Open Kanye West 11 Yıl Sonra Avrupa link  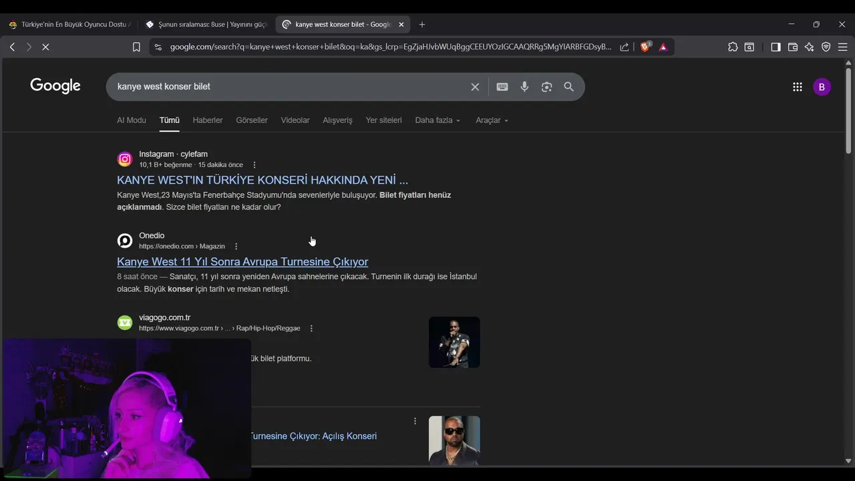pyautogui.click(x=242, y=261)
